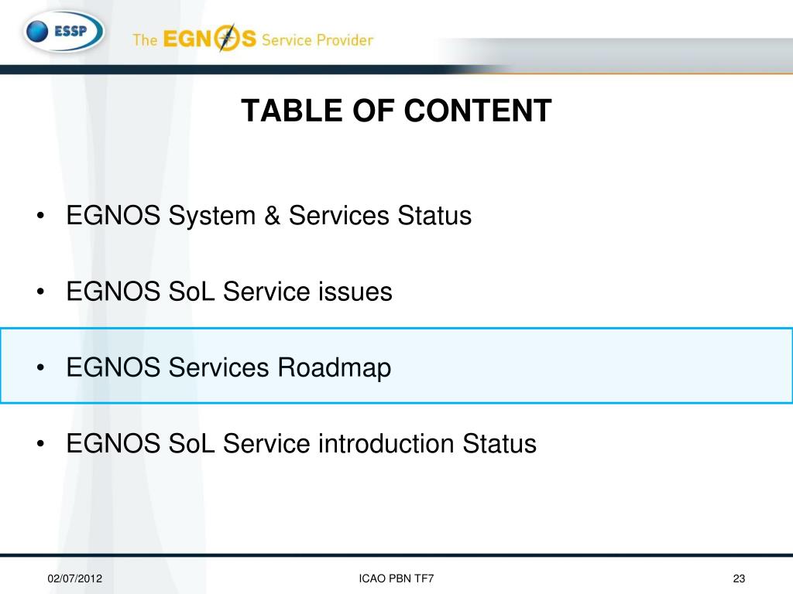Screen dimensions: 793x594
Task: Click the ESSP globe logo
Action: [x=64, y=31]
